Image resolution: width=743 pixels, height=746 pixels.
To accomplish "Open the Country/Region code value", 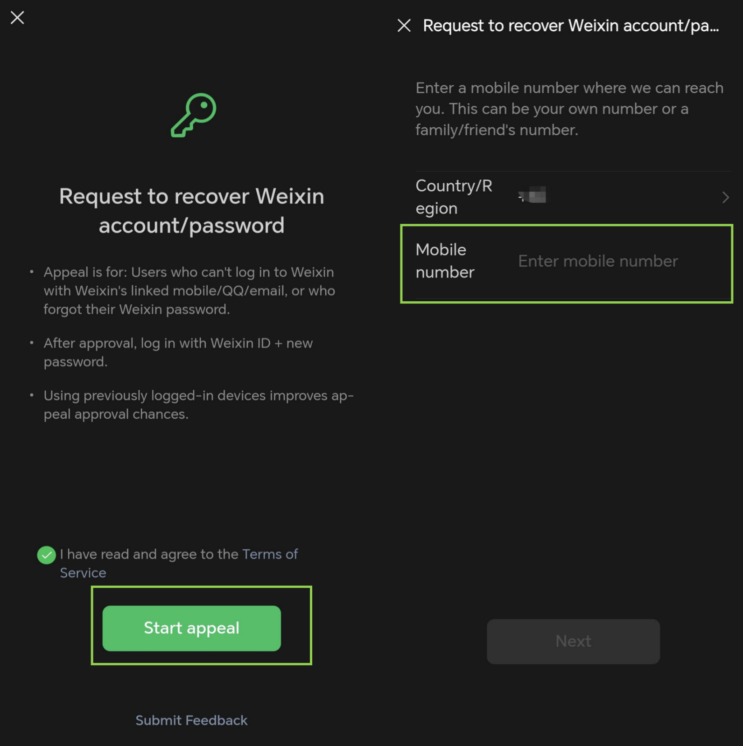I will pos(532,195).
